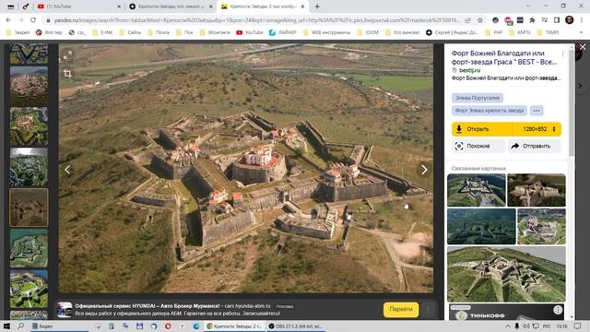
Task: Find similar images with the Похожие button
Action: point(478,146)
